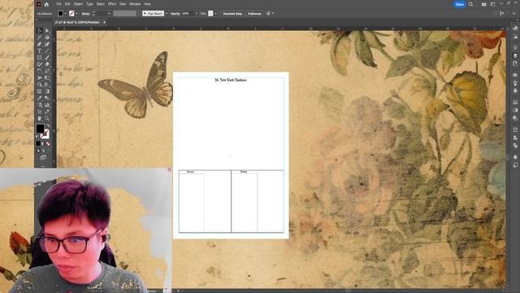This screenshot has width=520, height=293.
Task: Select the Shape Builder tool
Action: point(40,85)
